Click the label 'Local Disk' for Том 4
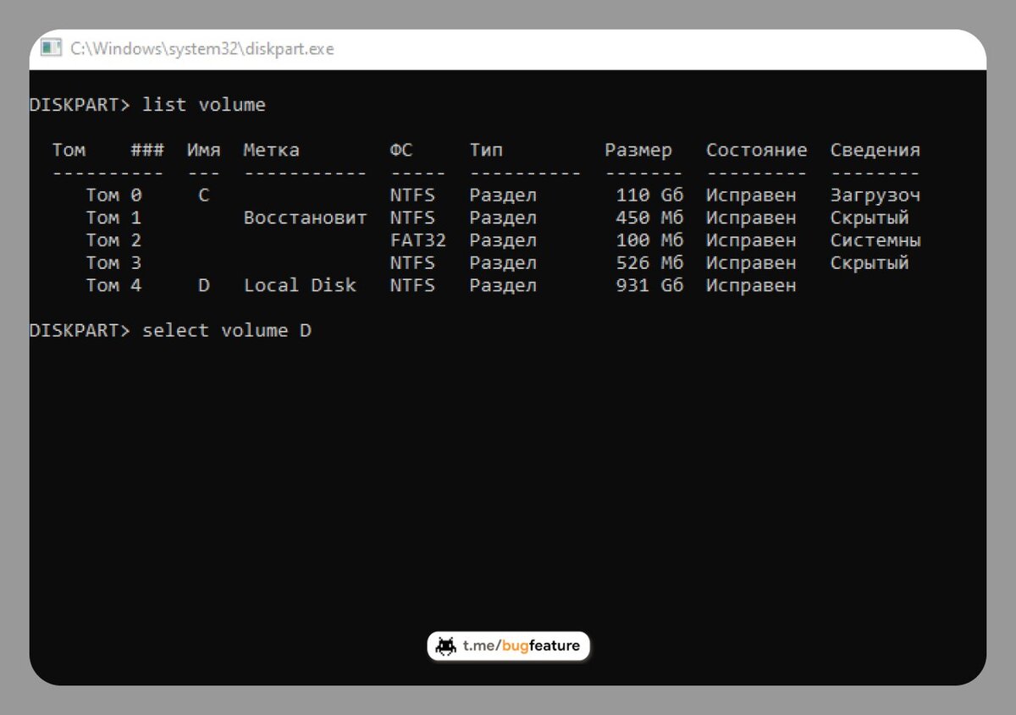The height and width of the screenshot is (715, 1016). [300, 285]
